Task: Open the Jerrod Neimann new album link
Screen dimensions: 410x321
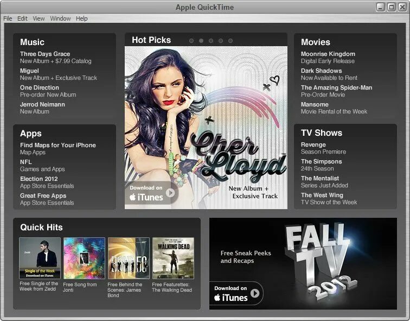Action: click(43, 108)
